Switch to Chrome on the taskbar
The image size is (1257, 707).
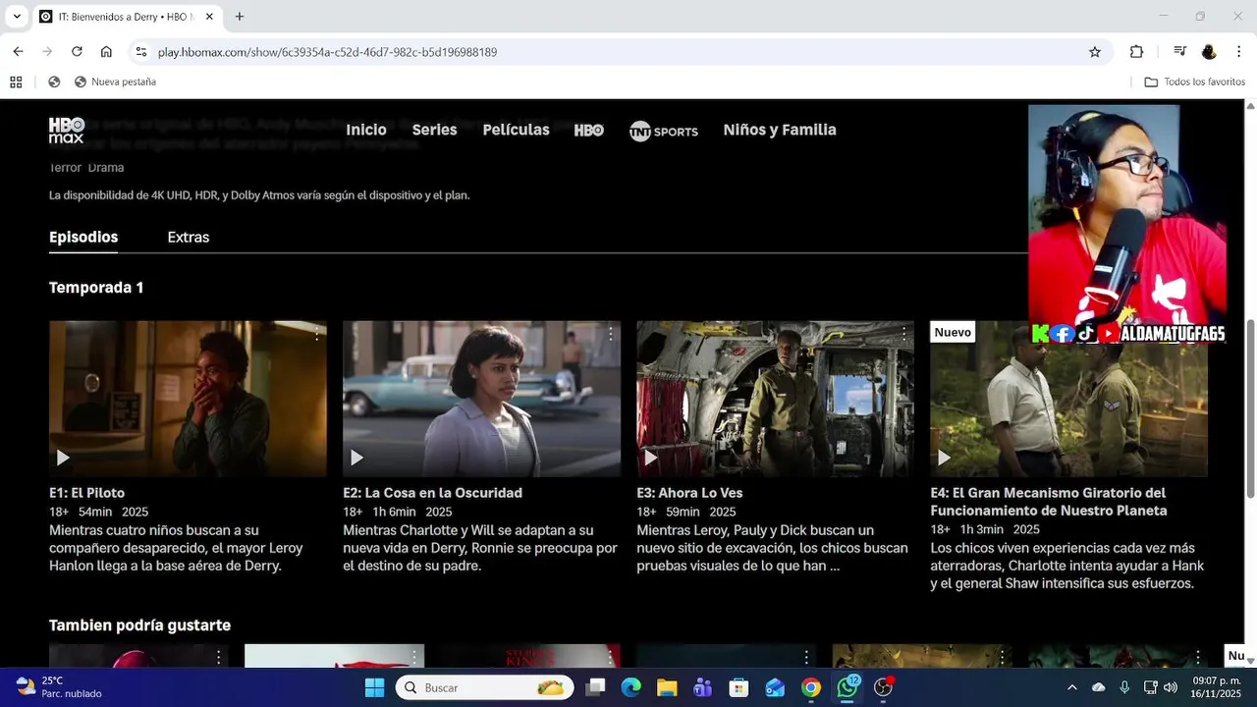(811, 687)
